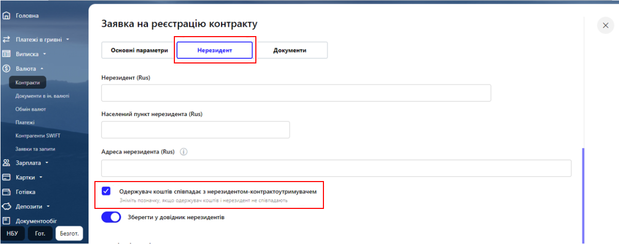
Task: Click the Головна home icon
Action: pyautogui.click(x=7, y=15)
